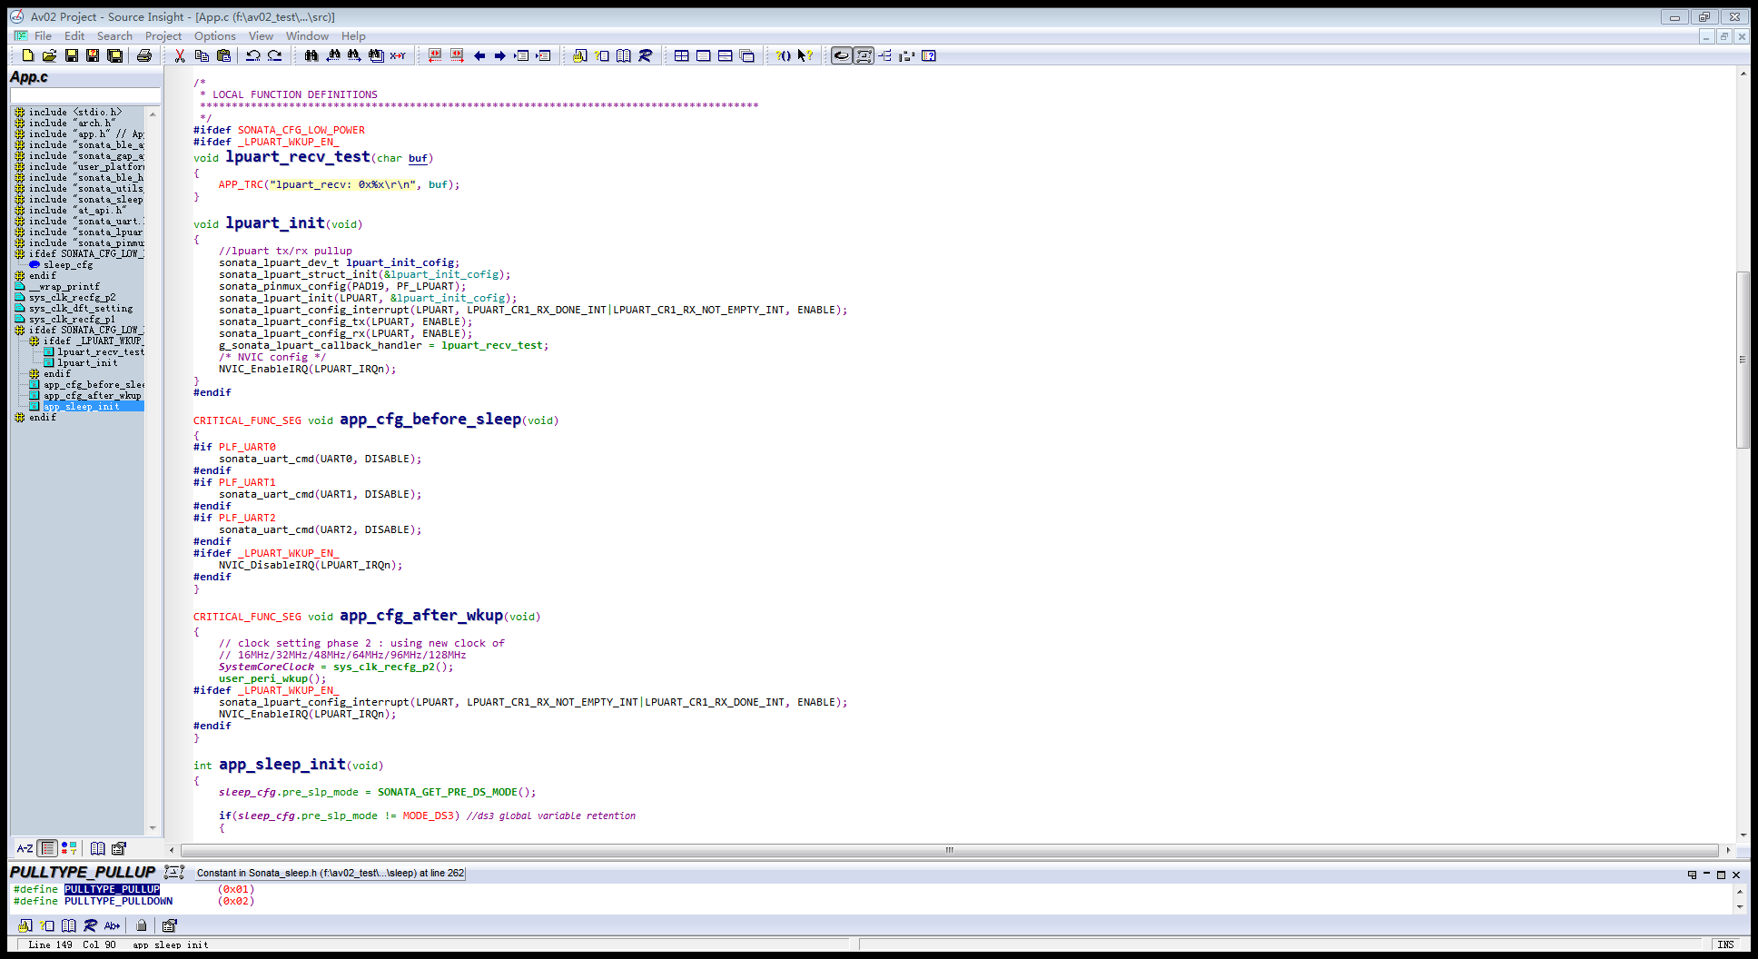Open the Options menu
1758x959 pixels.
coord(215,36)
